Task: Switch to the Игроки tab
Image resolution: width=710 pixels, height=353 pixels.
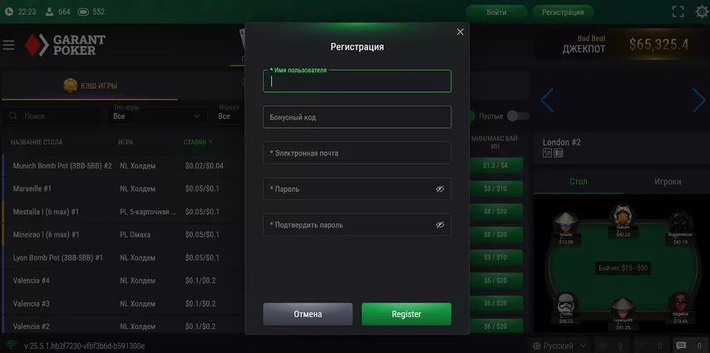Action: pyautogui.click(x=668, y=181)
